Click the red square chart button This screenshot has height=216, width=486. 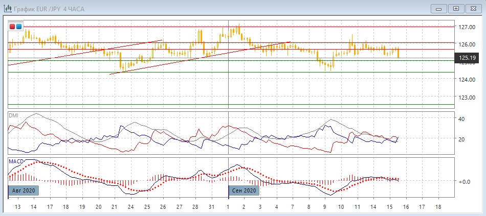[13, 27]
